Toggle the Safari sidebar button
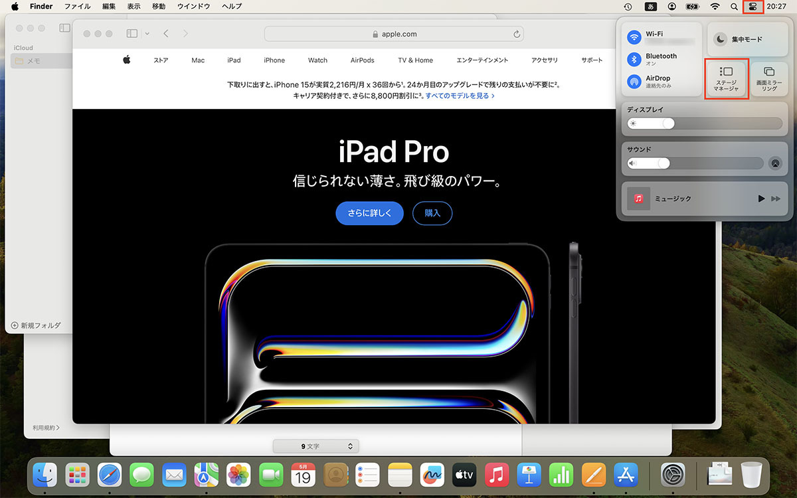The image size is (797, 498). tap(132, 33)
